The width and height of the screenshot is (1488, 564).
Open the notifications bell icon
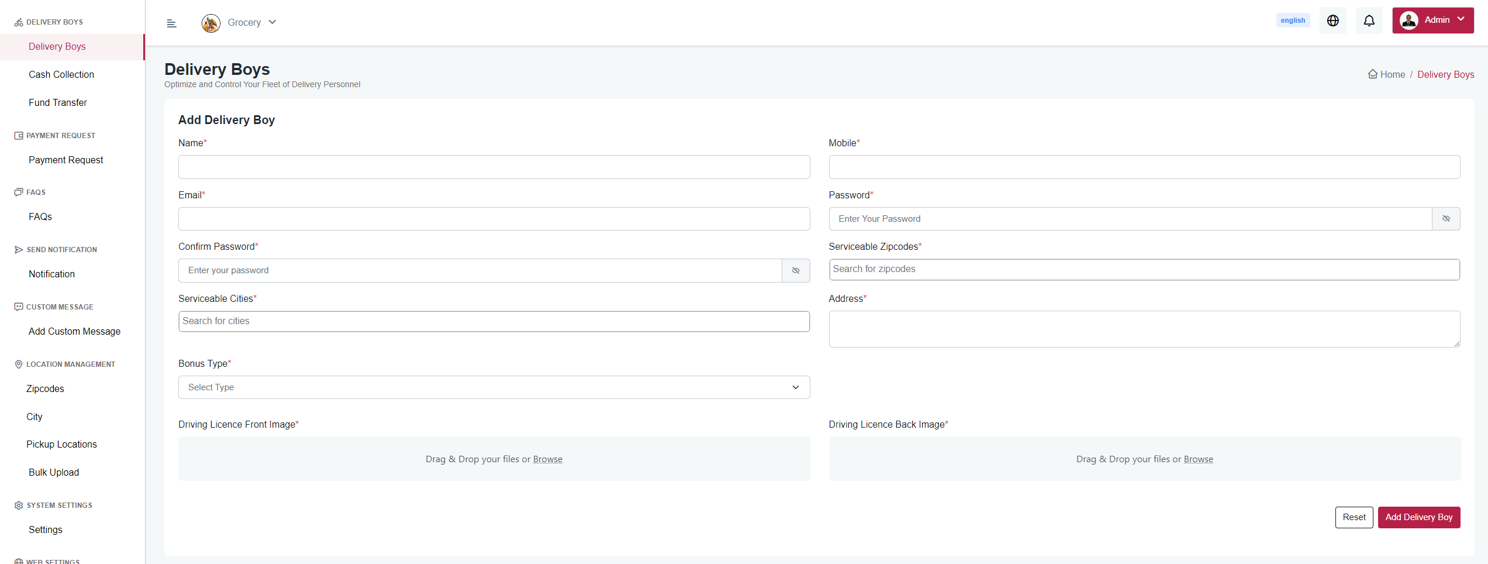(1369, 21)
